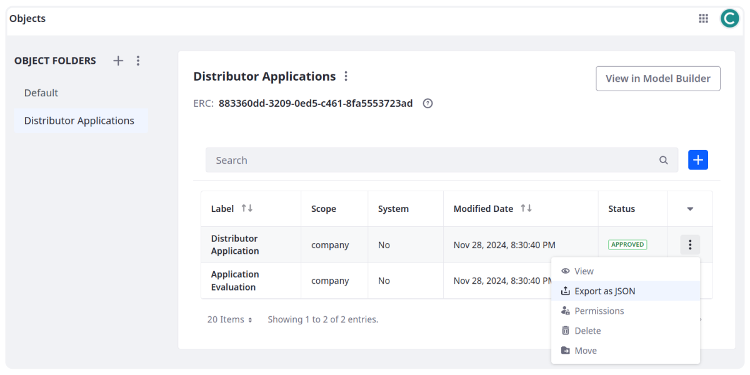This screenshot has height=375, width=750.
Task: Open row actions for Distributor Application
Action: 689,245
